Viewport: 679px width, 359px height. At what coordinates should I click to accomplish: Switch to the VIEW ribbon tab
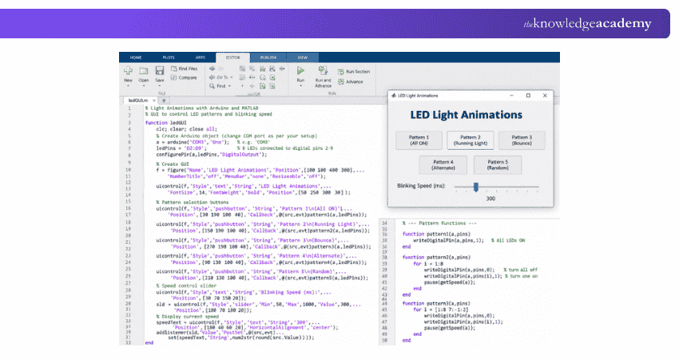click(303, 57)
